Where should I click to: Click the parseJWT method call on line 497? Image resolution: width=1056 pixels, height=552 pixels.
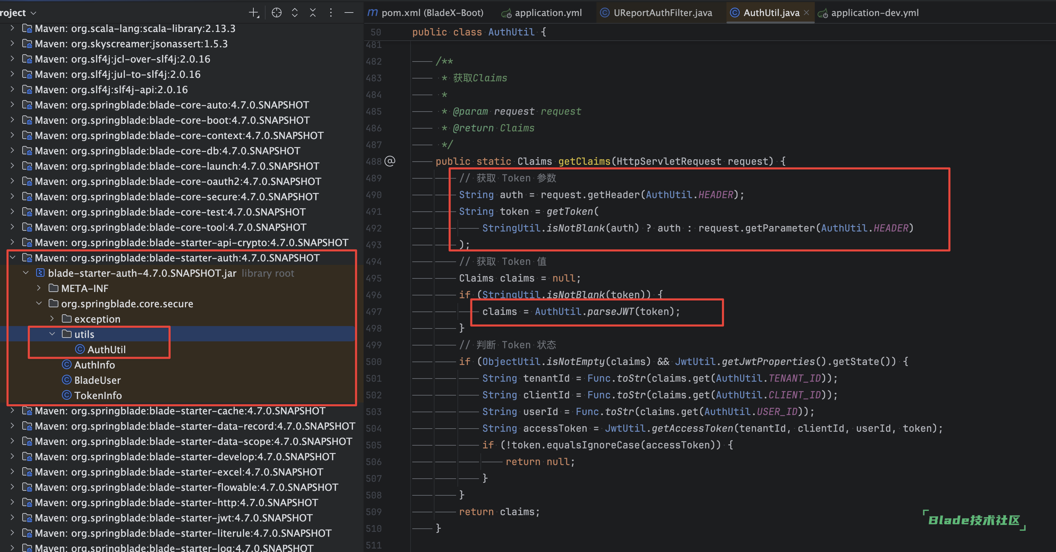(x=610, y=311)
